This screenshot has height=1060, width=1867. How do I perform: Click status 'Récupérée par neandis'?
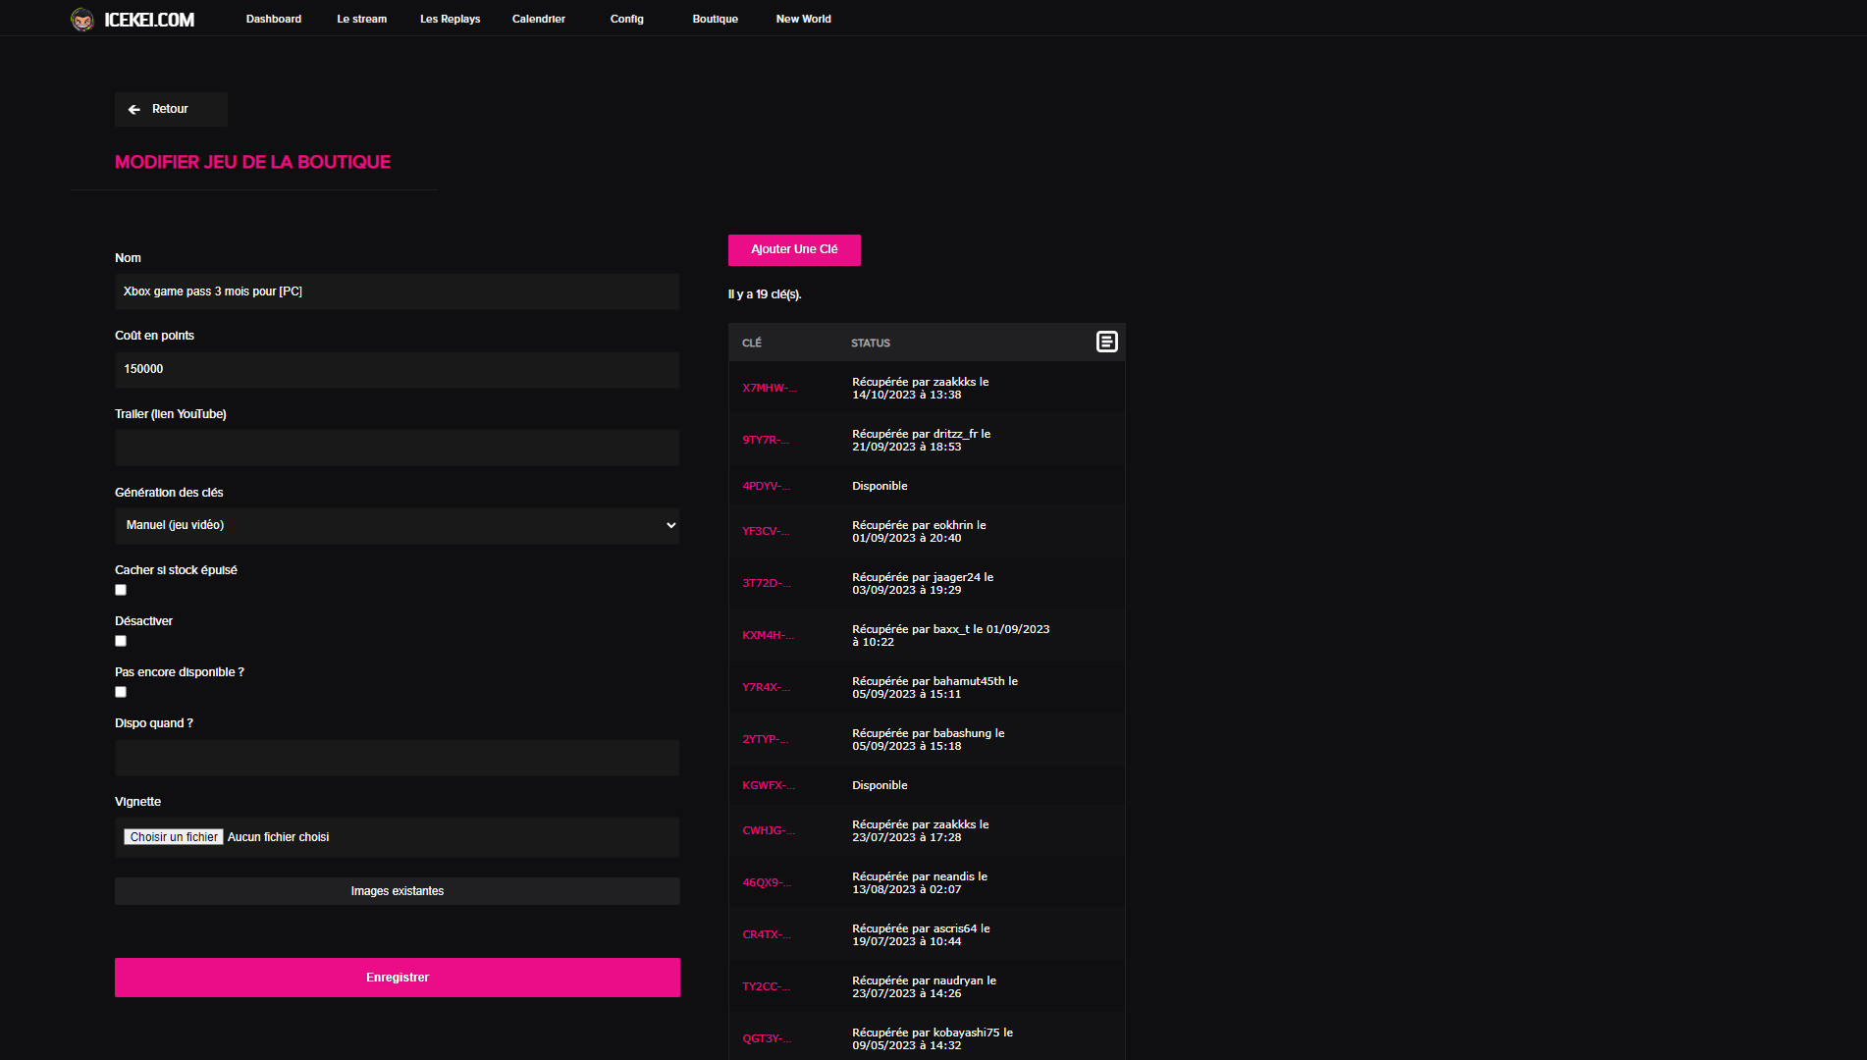click(x=920, y=882)
